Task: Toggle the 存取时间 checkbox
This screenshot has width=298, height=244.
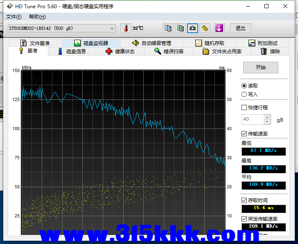Action: pyautogui.click(x=244, y=201)
